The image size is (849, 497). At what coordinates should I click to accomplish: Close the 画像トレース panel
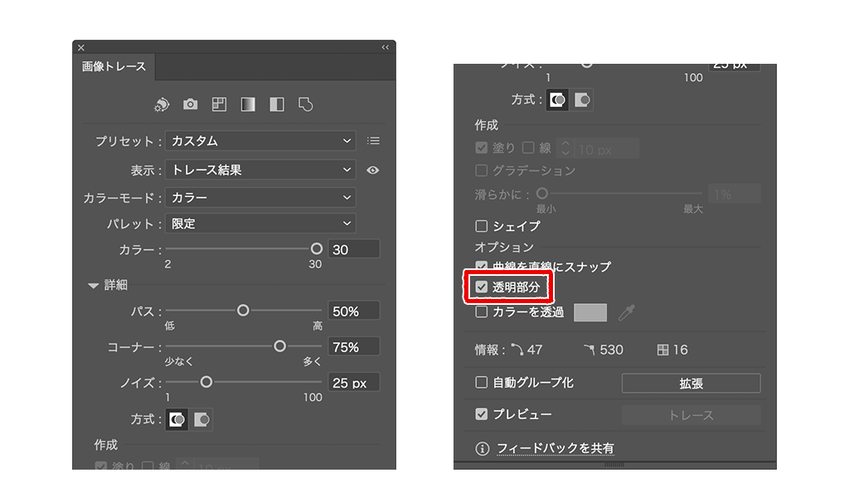click(x=80, y=47)
